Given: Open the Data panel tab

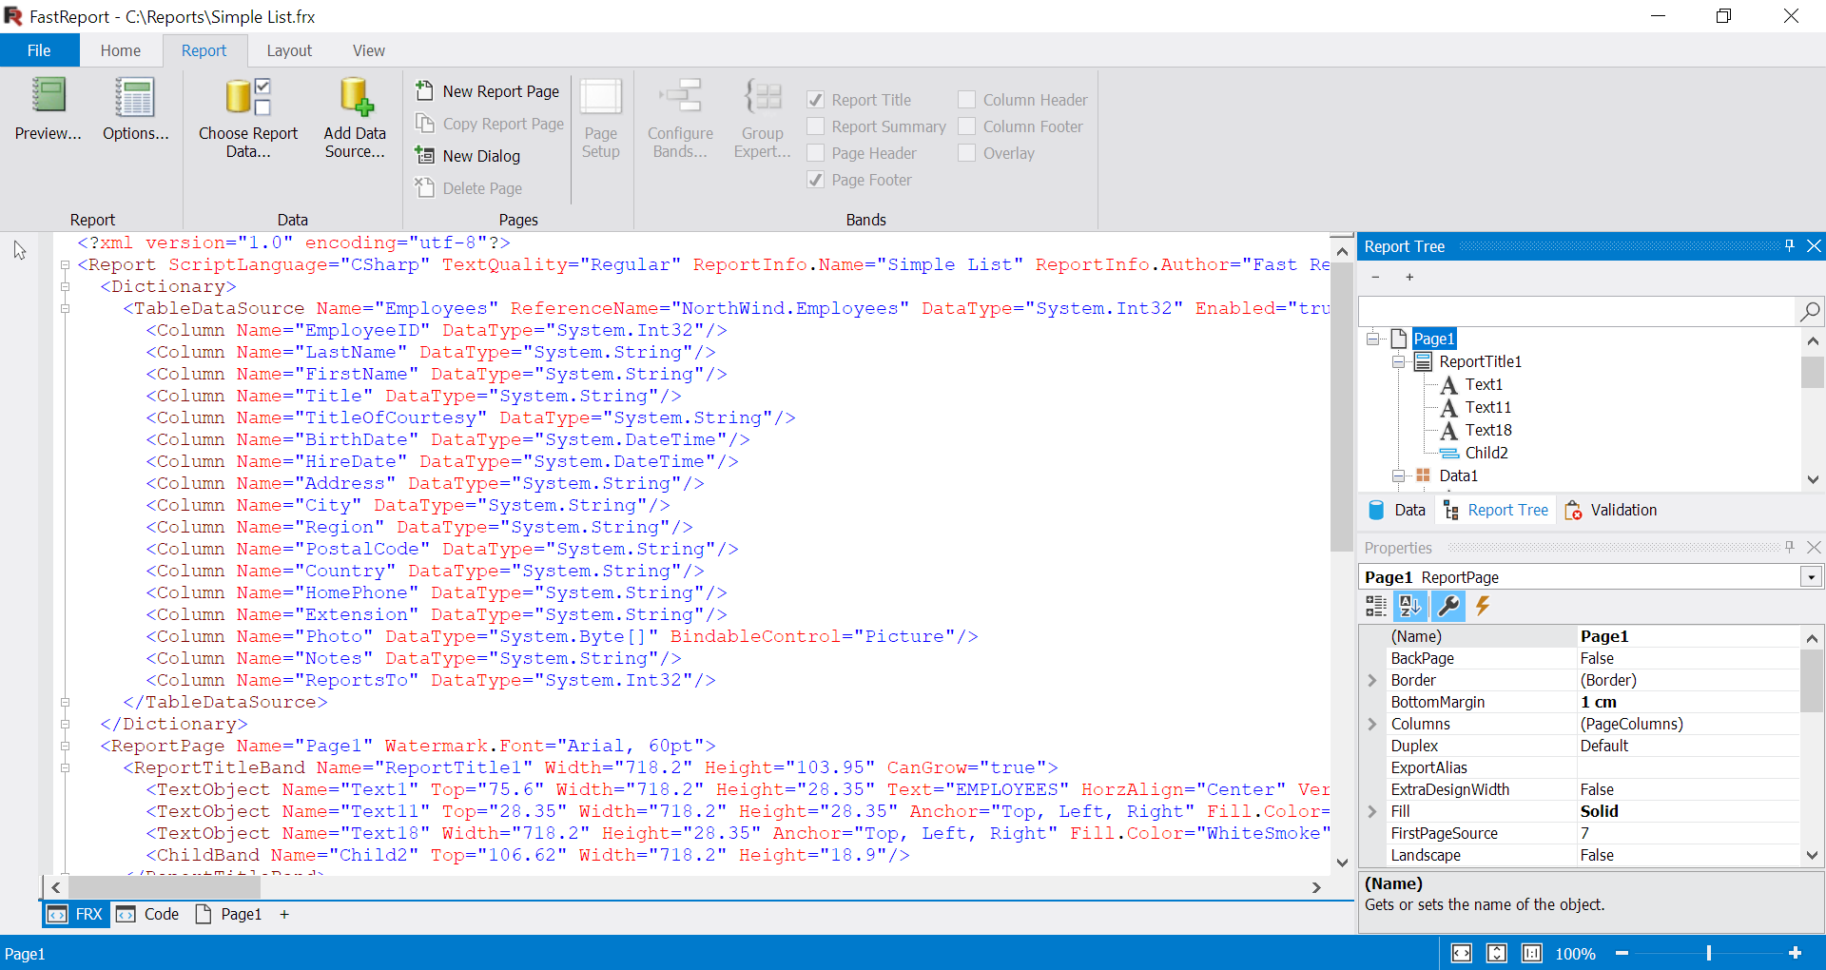Looking at the screenshot, I should (x=1397, y=510).
